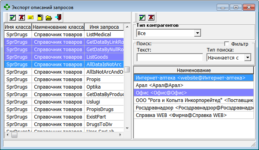Click the Текст search input field
The image size is (259, 150).
pos(170,57)
